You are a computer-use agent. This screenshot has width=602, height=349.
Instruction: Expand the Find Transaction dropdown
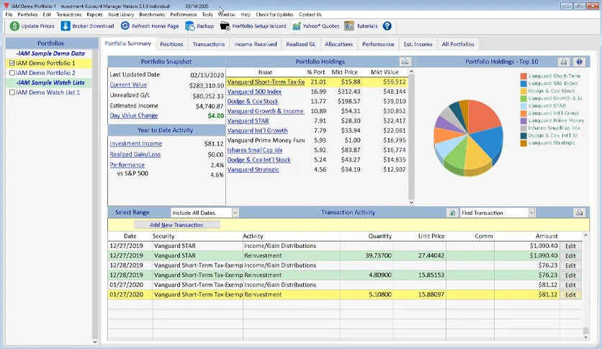(531, 213)
